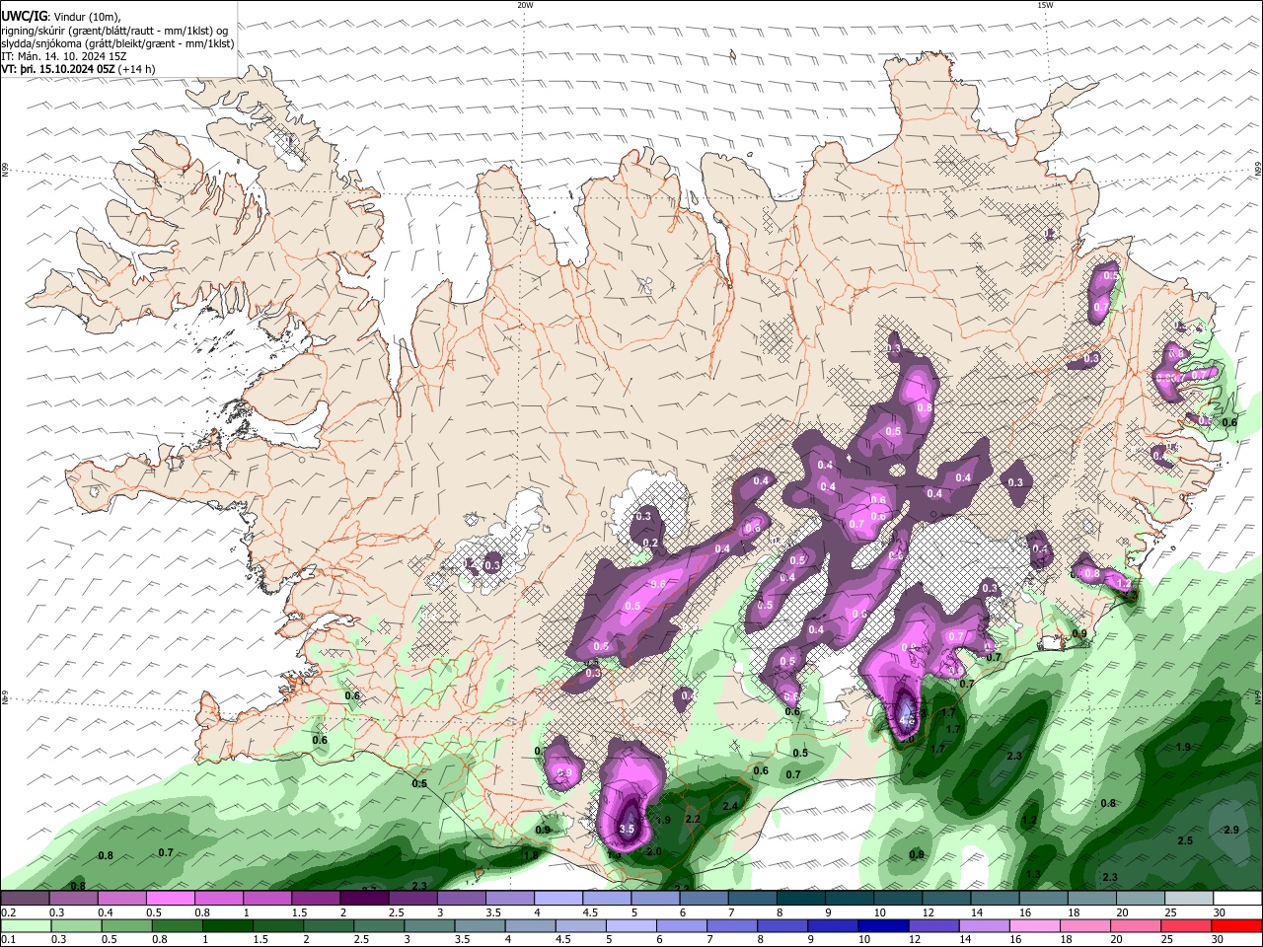Click the pale pink 16 rain legend swatch

click(1034, 925)
